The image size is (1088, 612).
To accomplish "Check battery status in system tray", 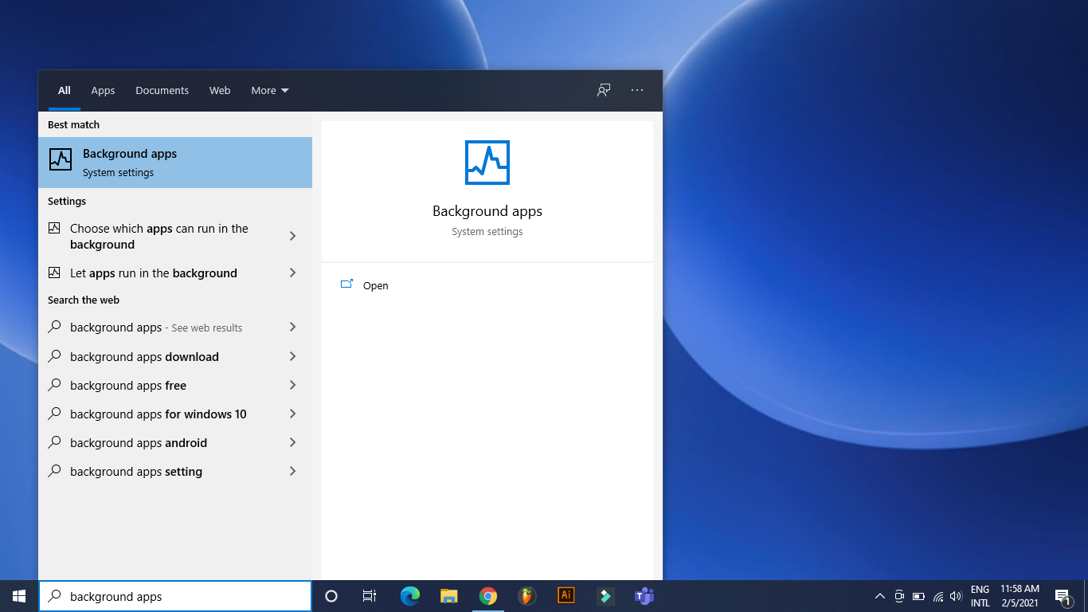I will point(918,596).
